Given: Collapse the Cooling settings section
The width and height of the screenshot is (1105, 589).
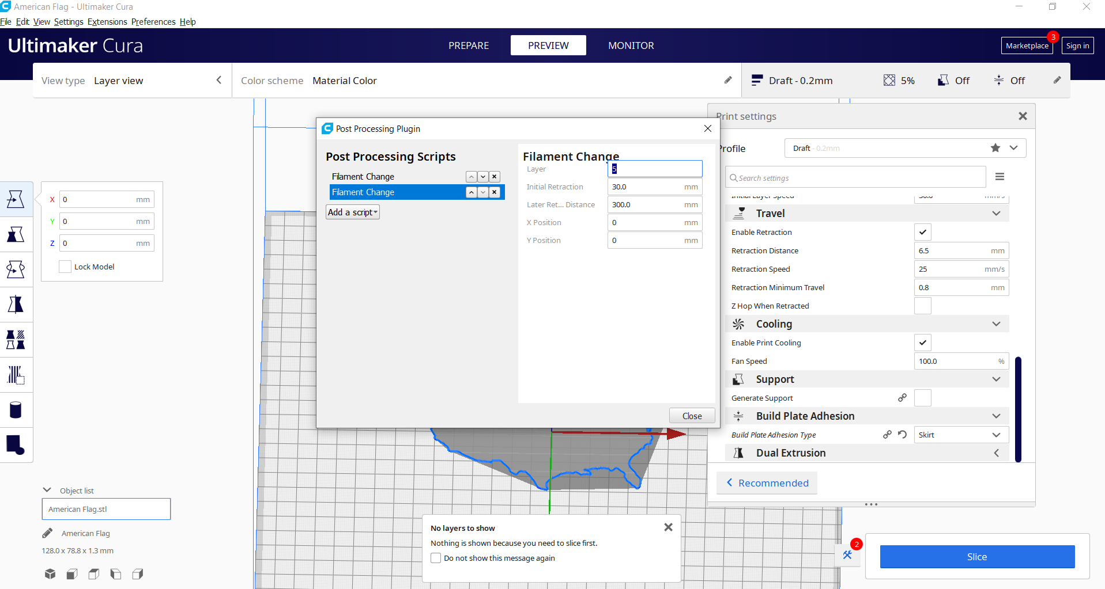Looking at the screenshot, I should pos(996,324).
